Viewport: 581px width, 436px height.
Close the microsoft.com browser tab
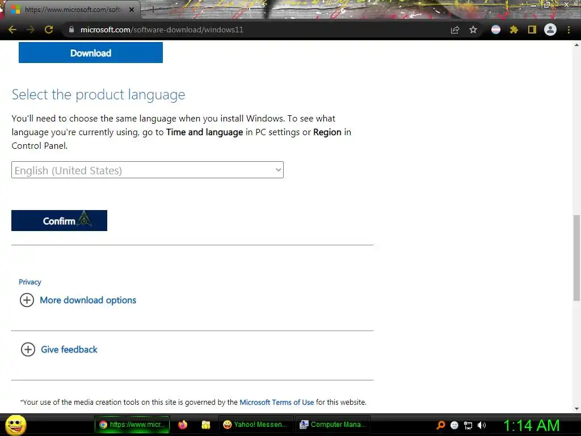pos(132,10)
